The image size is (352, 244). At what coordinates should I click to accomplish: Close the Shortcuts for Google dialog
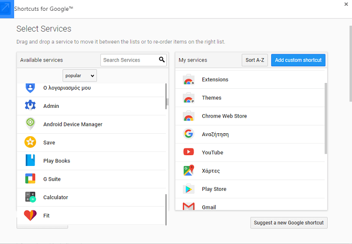click(346, 4)
